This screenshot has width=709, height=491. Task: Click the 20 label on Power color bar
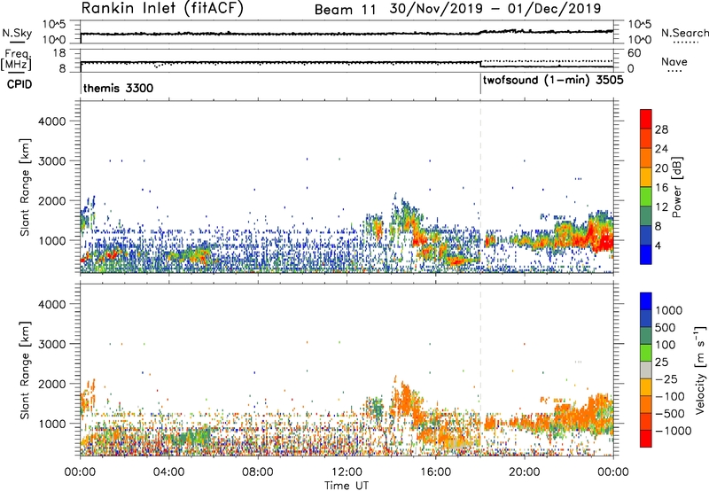click(x=661, y=168)
